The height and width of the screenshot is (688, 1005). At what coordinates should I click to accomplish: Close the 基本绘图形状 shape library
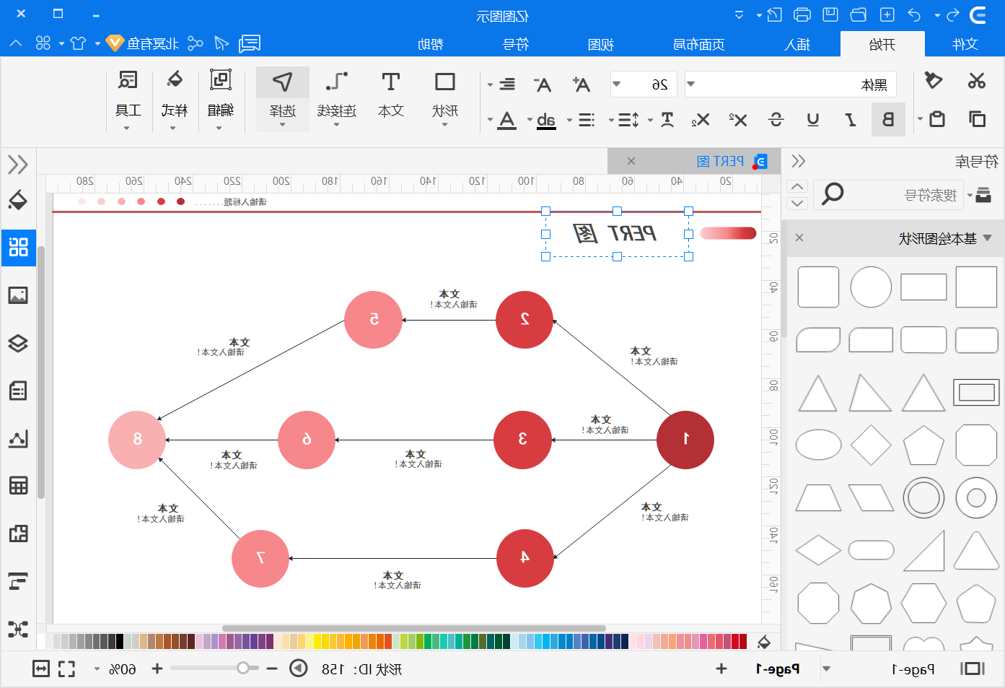pos(799,238)
